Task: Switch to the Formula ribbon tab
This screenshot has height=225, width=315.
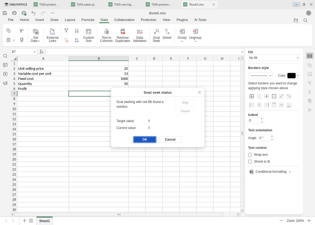Action: [88, 20]
